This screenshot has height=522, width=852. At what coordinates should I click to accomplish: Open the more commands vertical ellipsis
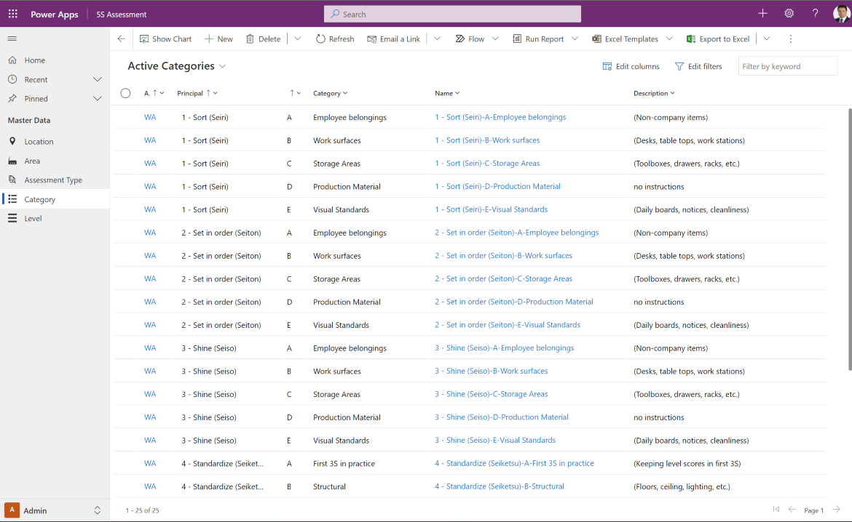[x=791, y=39]
